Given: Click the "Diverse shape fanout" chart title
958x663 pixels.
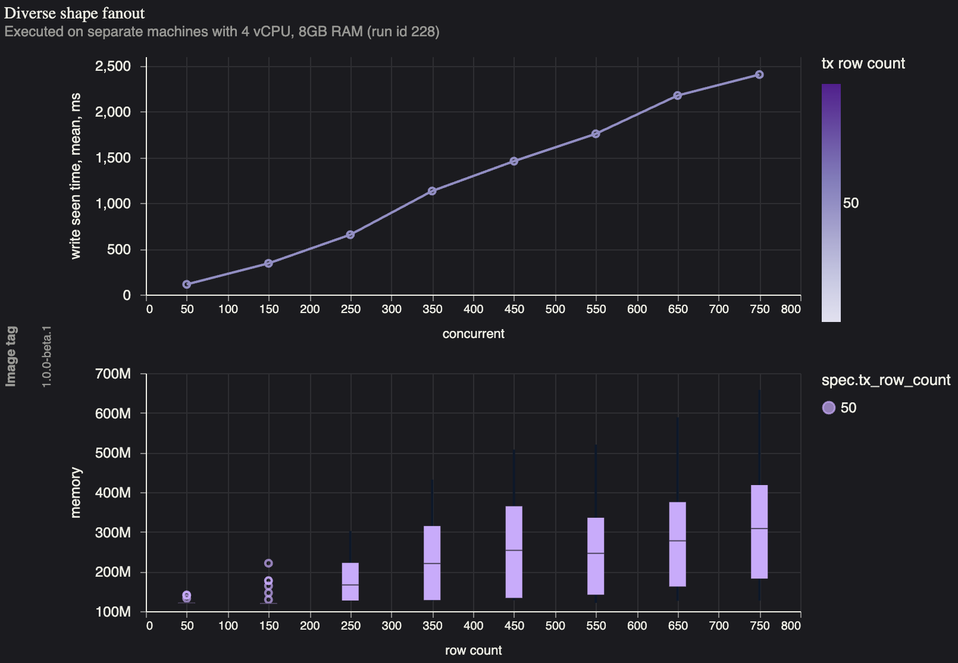Looking at the screenshot, I should coord(74,13).
